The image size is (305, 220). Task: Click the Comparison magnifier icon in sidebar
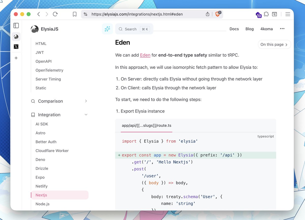pos(33,101)
